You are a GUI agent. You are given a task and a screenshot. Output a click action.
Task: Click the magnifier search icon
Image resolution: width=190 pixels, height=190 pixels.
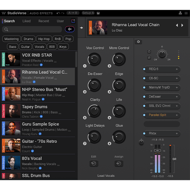6,29
